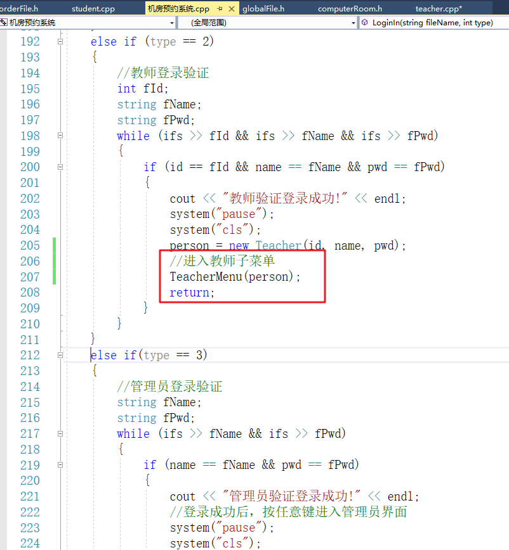Collapse the 'else if(type == 3)' block

tap(60, 355)
